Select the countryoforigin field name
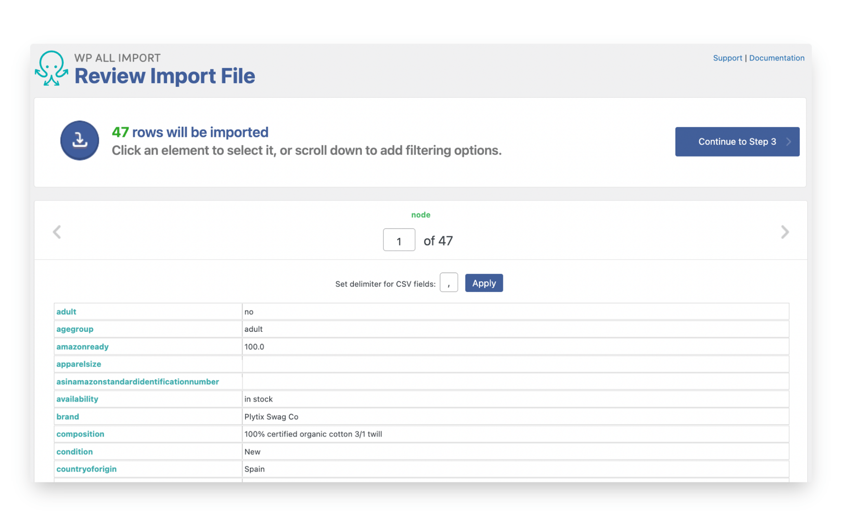The height and width of the screenshot is (526, 842). [x=87, y=469]
